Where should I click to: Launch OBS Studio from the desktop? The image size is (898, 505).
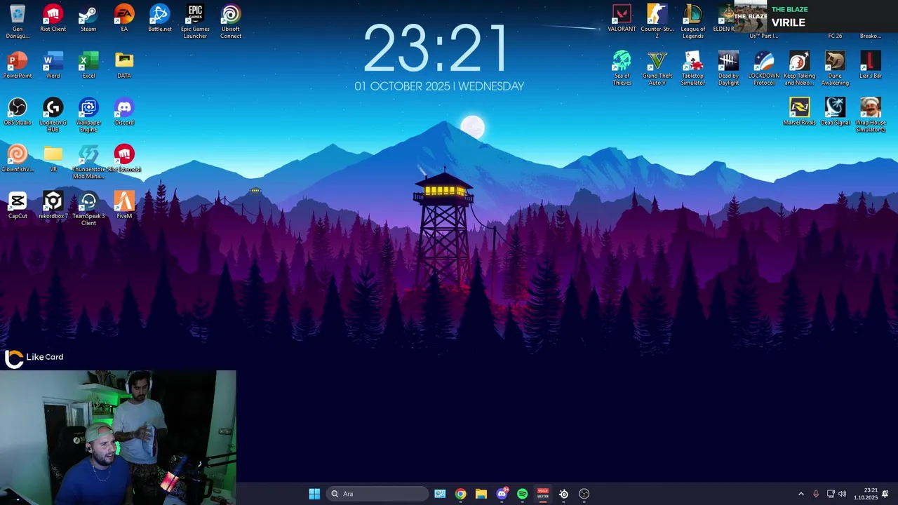(18, 112)
